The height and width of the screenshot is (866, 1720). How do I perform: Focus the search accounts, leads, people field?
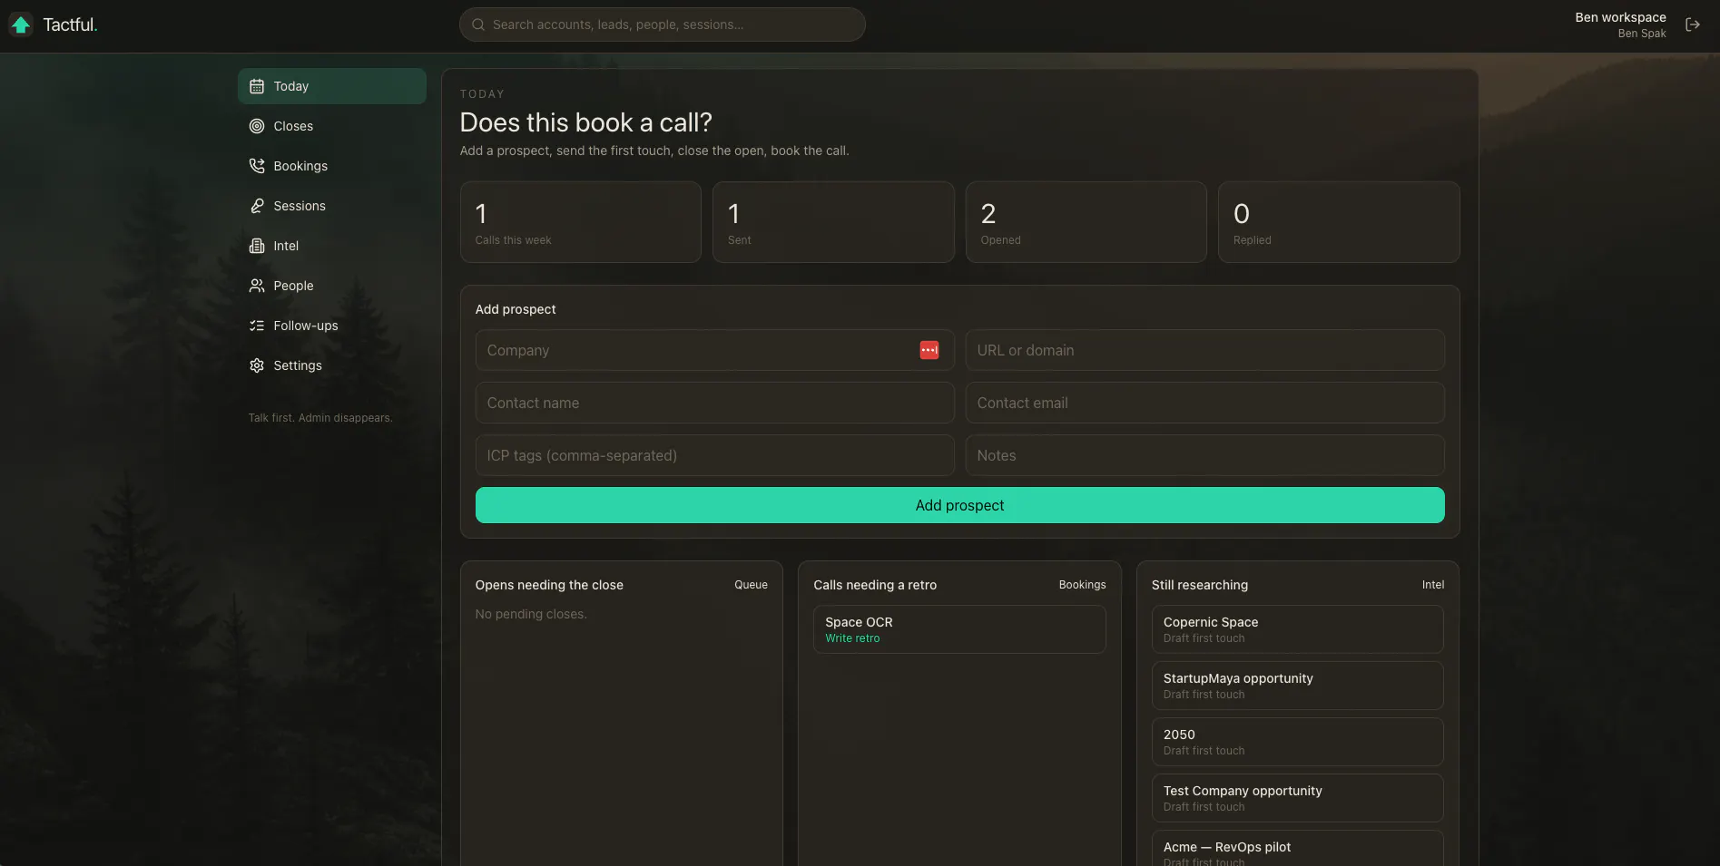click(663, 24)
